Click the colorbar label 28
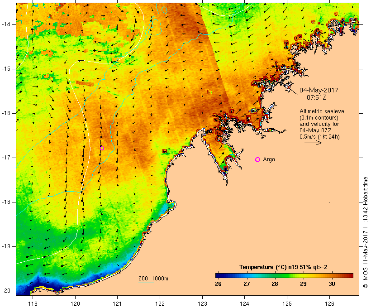This screenshot has width=371, height=308. [x=275, y=284]
